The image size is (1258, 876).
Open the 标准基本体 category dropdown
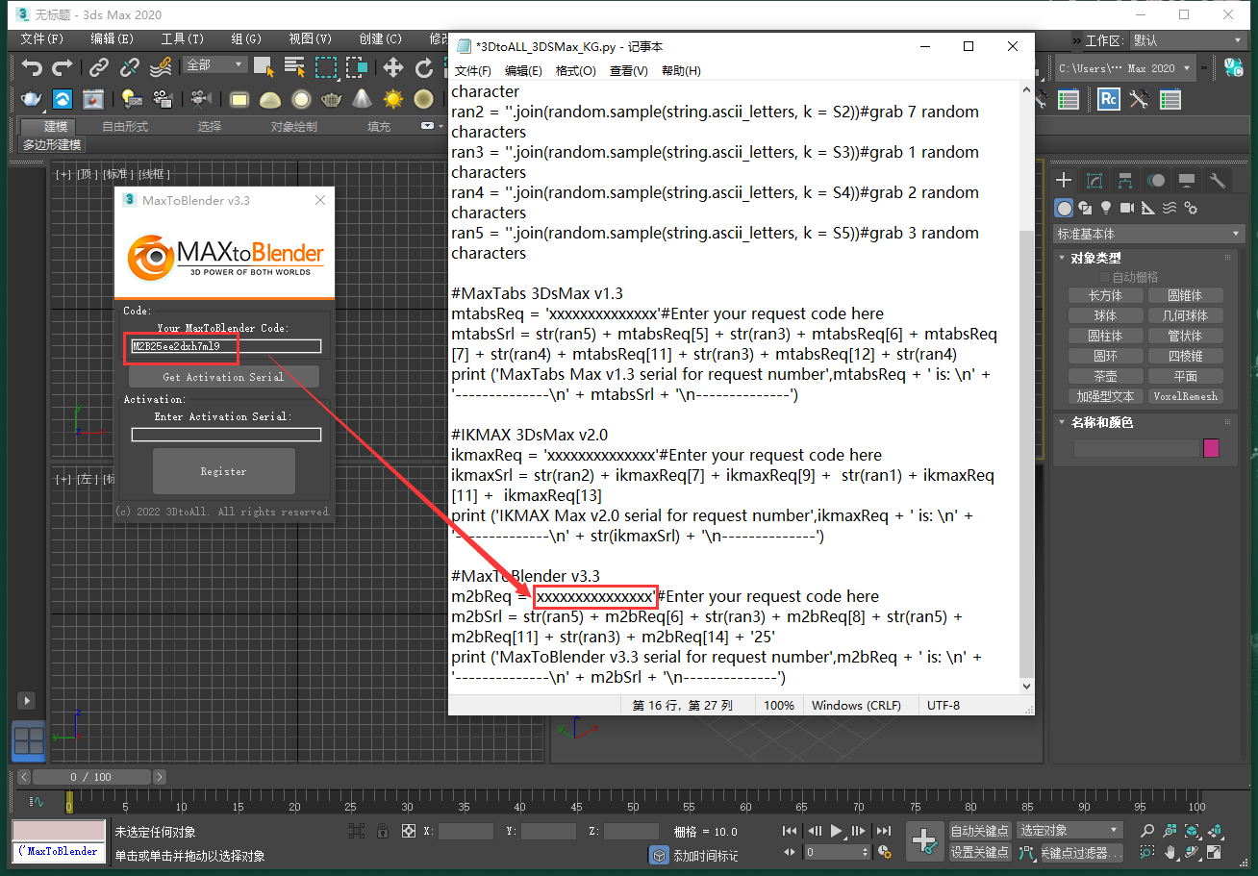click(1148, 234)
